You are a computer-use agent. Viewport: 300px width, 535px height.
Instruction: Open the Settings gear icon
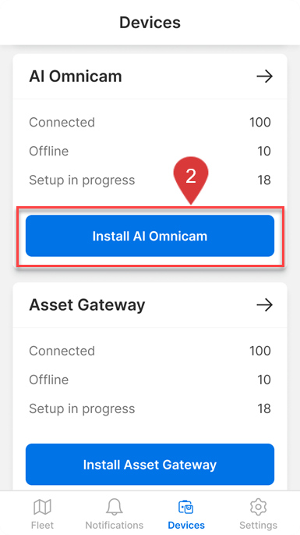tap(258, 507)
